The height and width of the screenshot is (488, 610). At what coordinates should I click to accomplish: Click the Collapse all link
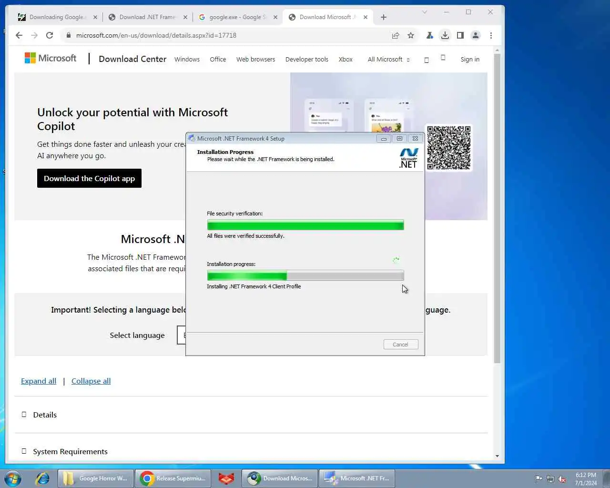pos(91,381)
